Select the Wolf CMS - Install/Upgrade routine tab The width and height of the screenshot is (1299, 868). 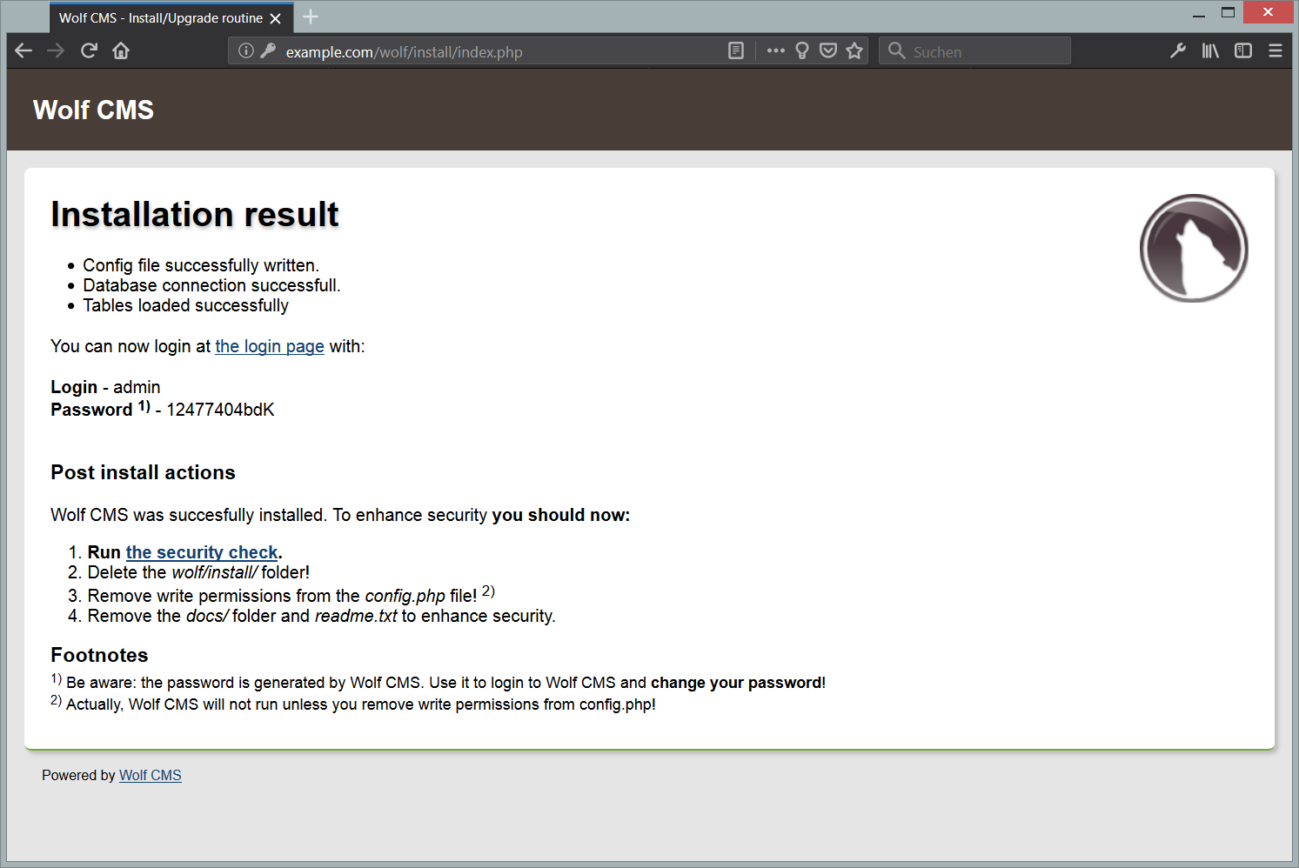point(171,17)
